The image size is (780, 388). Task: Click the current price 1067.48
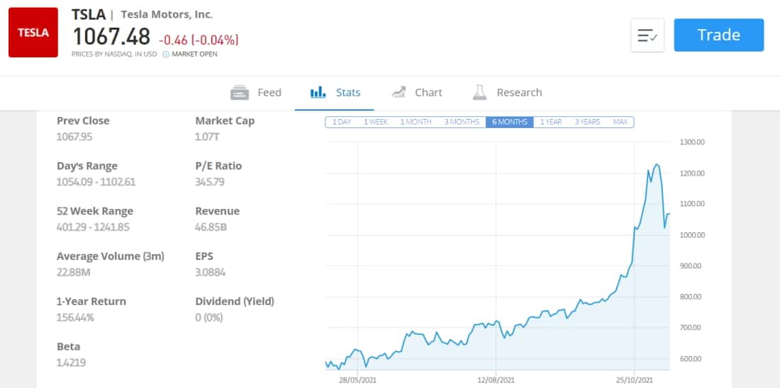tap(111, 37)
